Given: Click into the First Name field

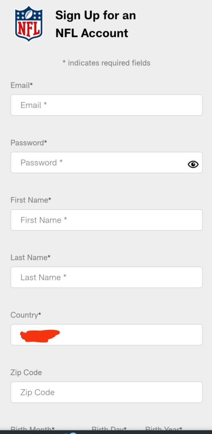Looking at the screenshot, I should [106, 220].
